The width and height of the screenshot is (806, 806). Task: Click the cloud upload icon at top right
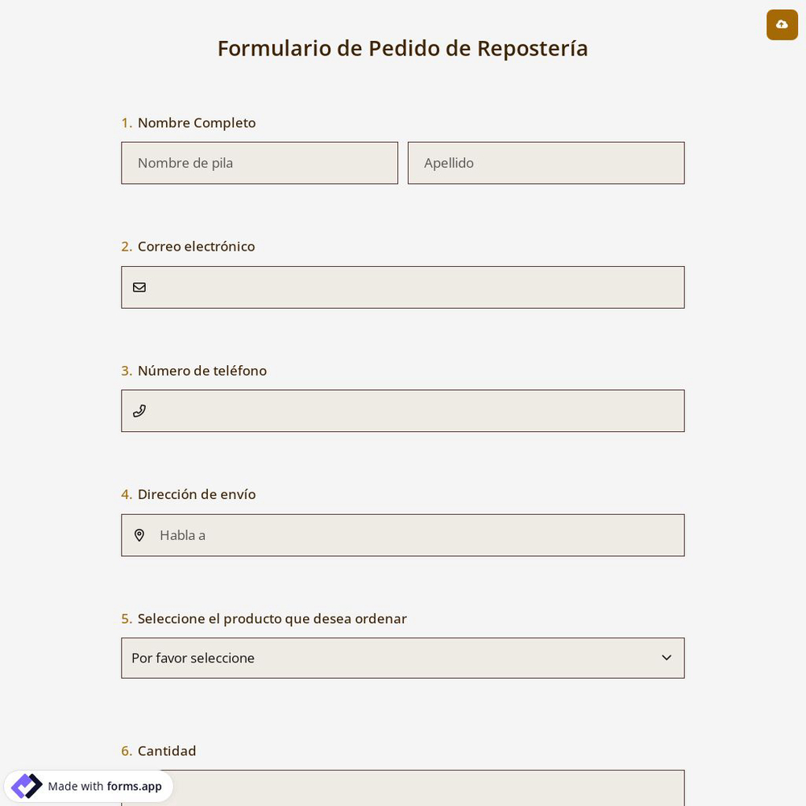tap(782, 25)
